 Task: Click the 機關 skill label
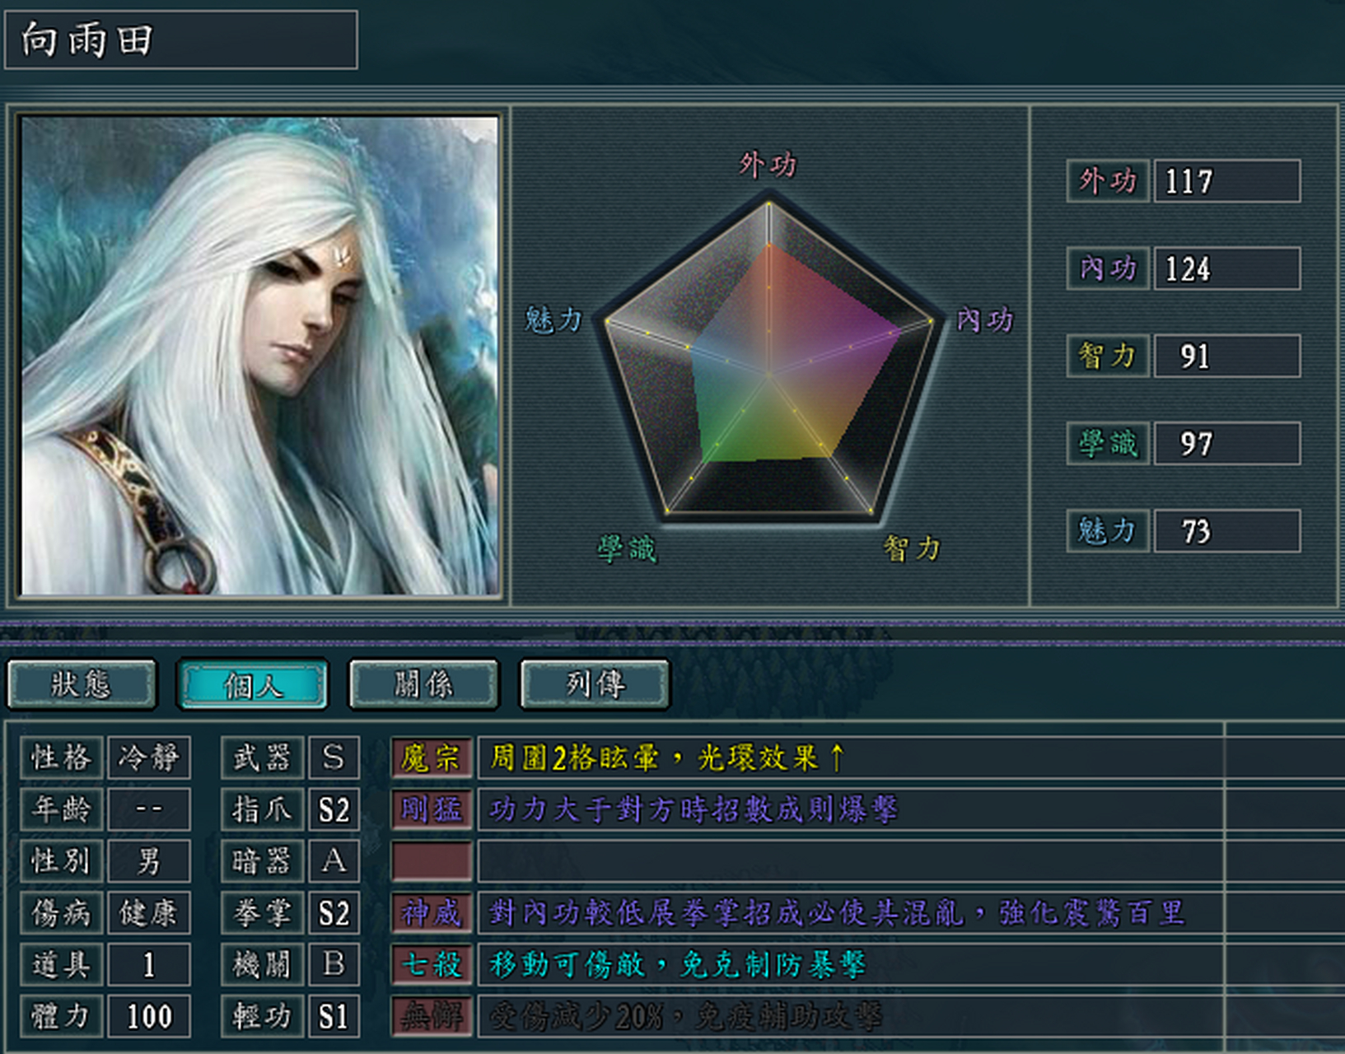263,964
